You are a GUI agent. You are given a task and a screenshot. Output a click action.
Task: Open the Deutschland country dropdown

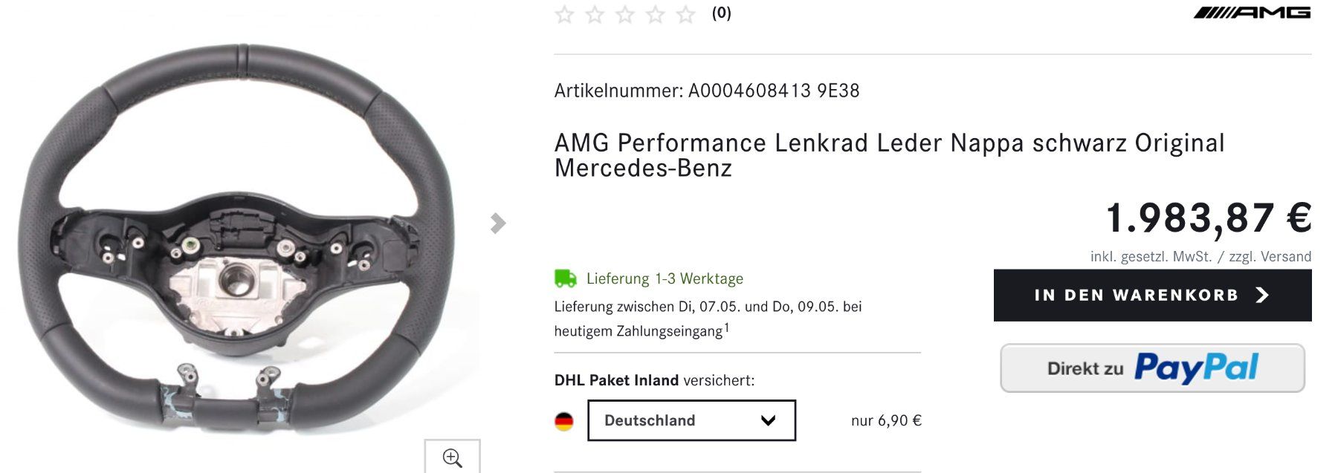691,420
